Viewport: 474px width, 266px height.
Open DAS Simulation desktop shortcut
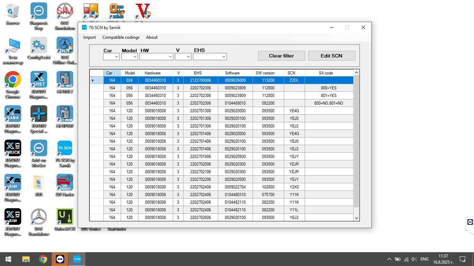[x=64, y=17]
